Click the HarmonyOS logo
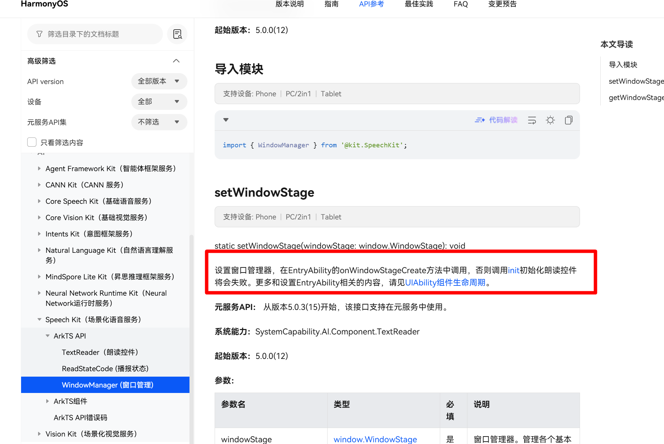664x444 pixels. tap(44, 4)
